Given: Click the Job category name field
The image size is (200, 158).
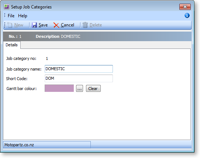Looking at the screenshot, I should tap(79, 69).
